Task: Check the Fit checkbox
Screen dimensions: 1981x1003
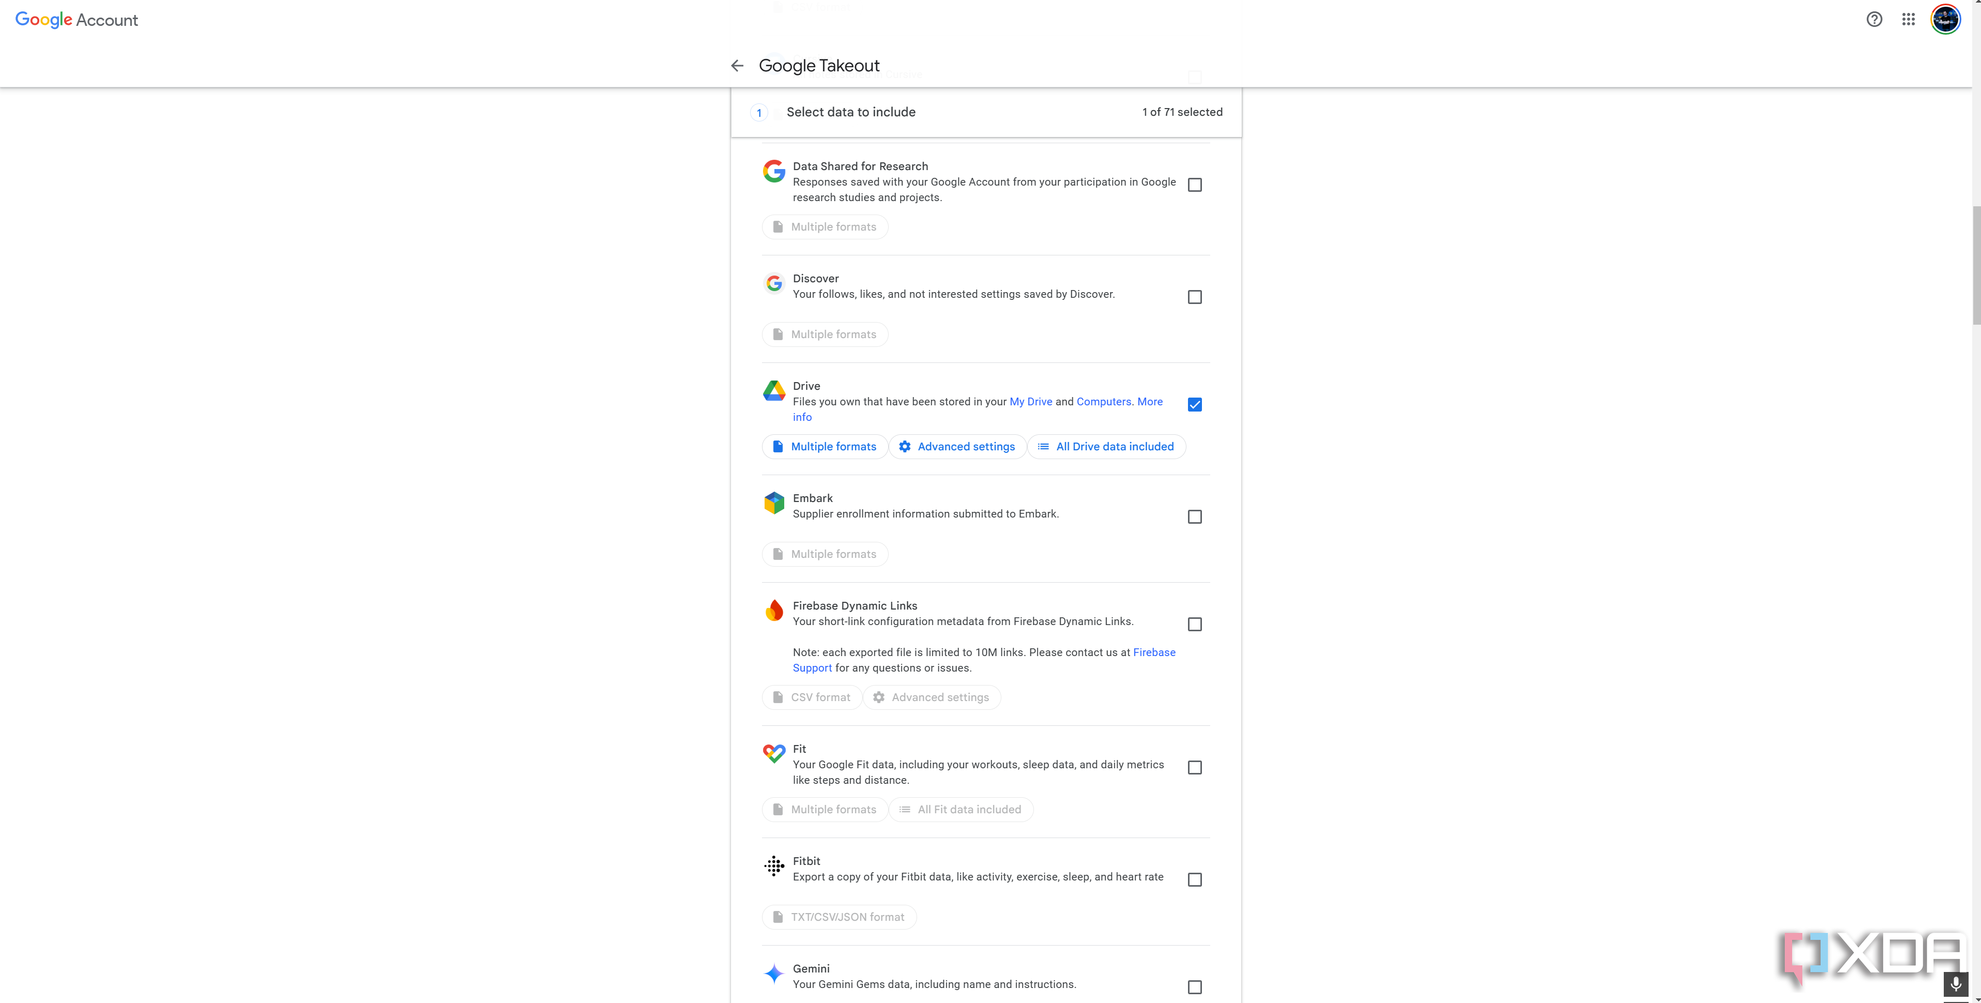Action: point(1194,768)
